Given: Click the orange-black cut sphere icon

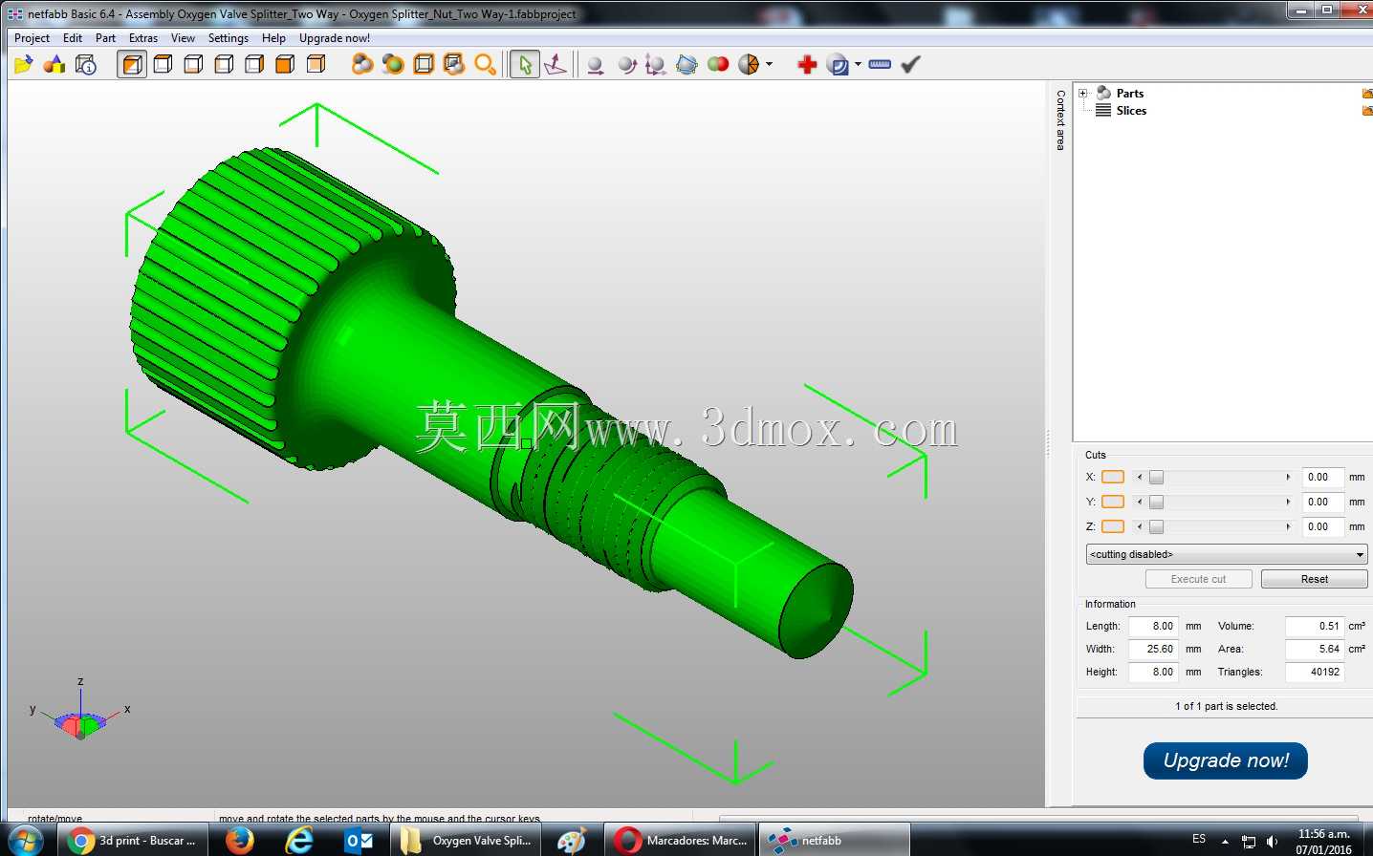Looking at the screenshot, I should pos(749,65).
